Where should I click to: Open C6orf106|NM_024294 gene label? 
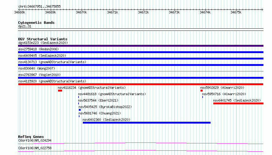pyautogui.click(x=35, y=140)
